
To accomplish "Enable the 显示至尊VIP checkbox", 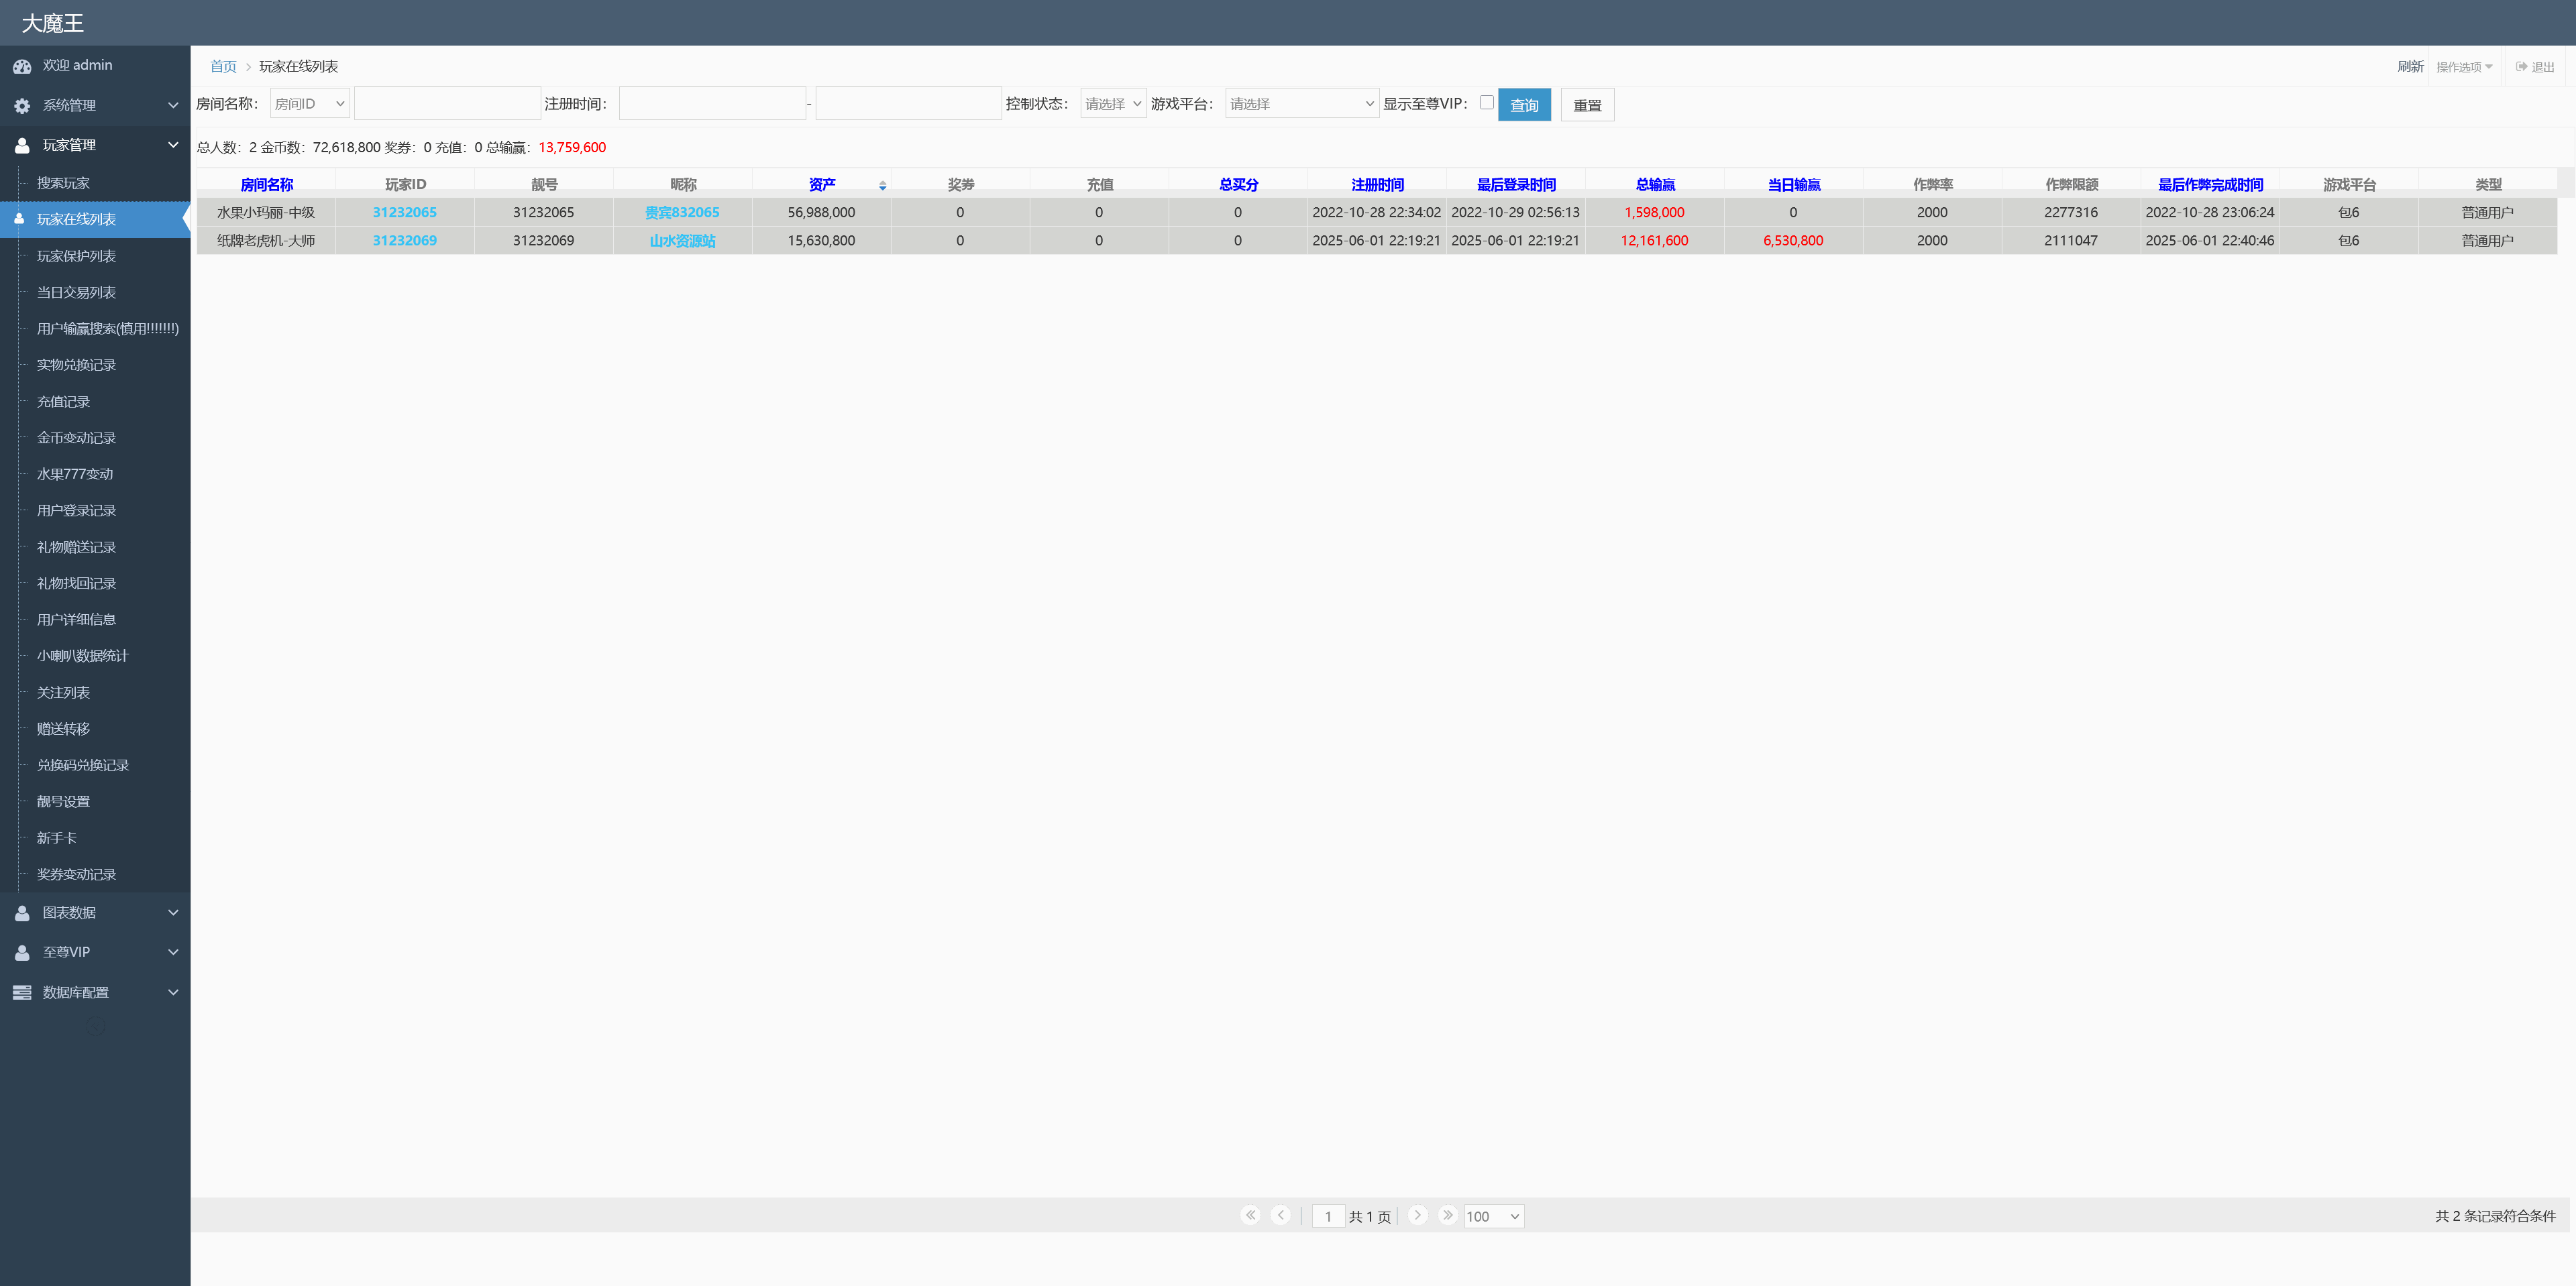I will (1486, 102).
